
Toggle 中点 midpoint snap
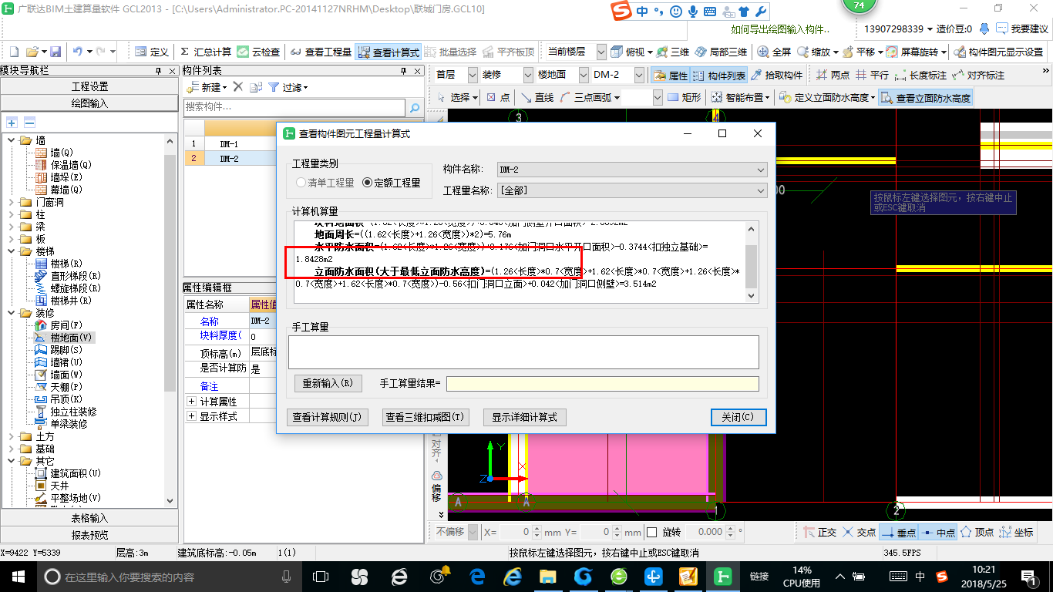[938, 532]
